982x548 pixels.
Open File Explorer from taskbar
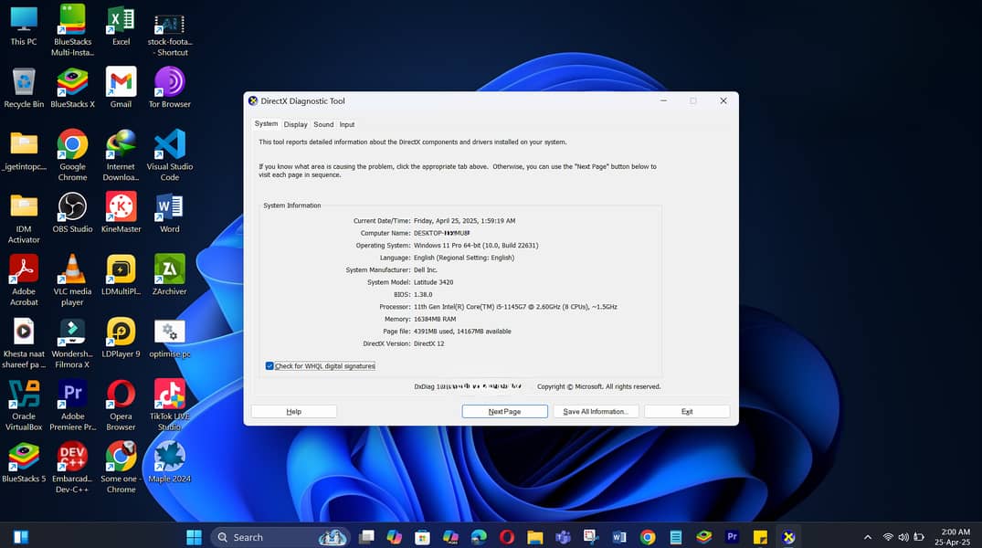click(x=534, y=537)
